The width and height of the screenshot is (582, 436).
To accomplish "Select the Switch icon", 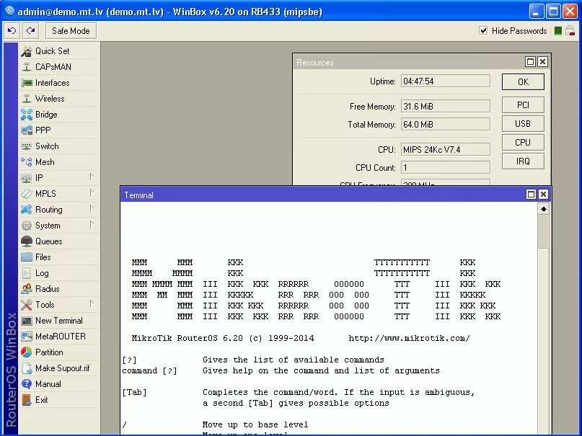I will pyautogui.click(x=27, y=146).
